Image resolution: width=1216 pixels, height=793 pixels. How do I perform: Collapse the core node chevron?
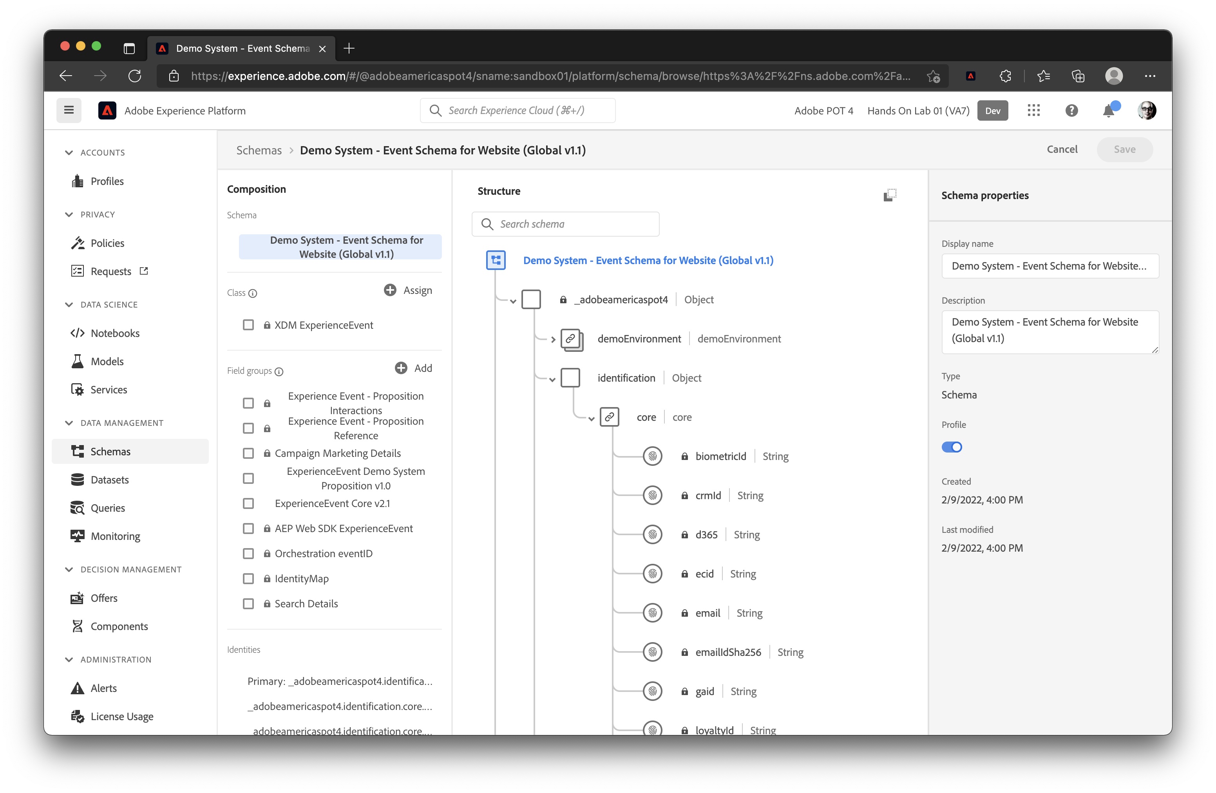pos(591,418)
